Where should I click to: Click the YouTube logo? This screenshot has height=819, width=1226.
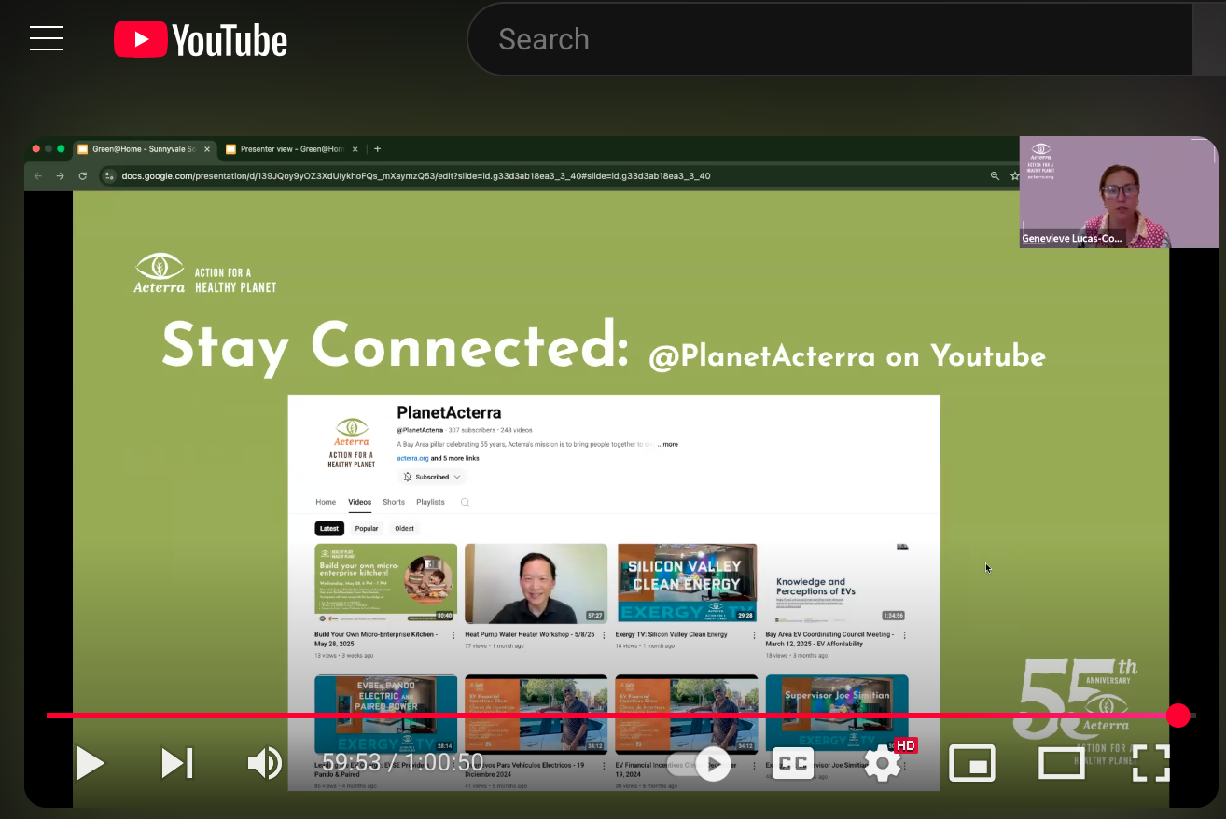(x=201, y=40)
